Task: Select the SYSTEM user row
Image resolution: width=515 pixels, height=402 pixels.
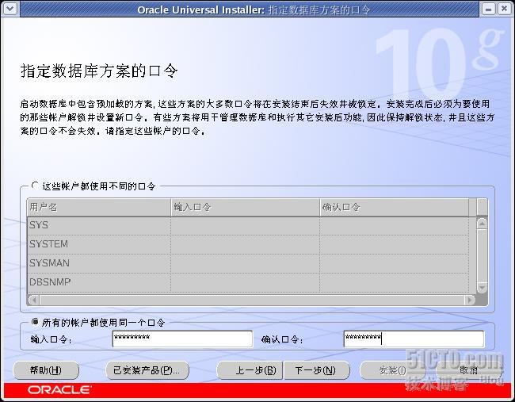Action: pyautogui.click(x=248, y=244)
